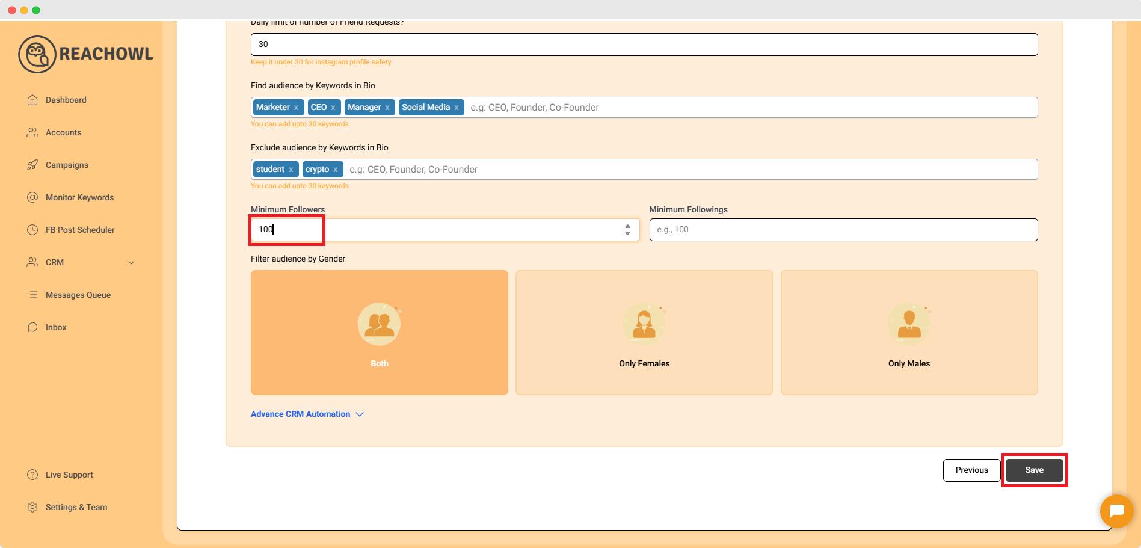
Task: Click the Dashboard home icon
Action: click(32, 100)
